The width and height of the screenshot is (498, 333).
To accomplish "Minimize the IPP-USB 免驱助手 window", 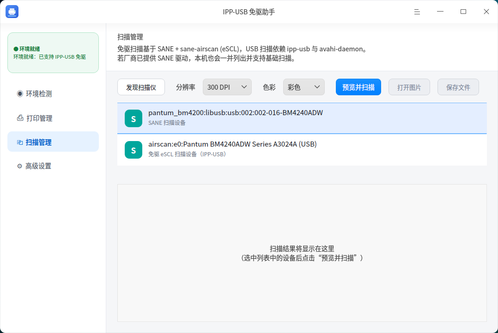I will pyautogui.click(x=440, y=12).
